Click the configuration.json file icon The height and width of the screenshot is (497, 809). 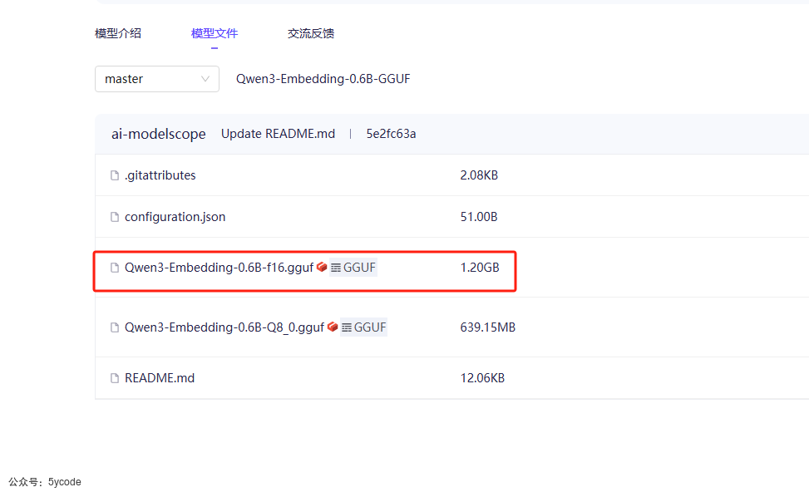[116, 216]
